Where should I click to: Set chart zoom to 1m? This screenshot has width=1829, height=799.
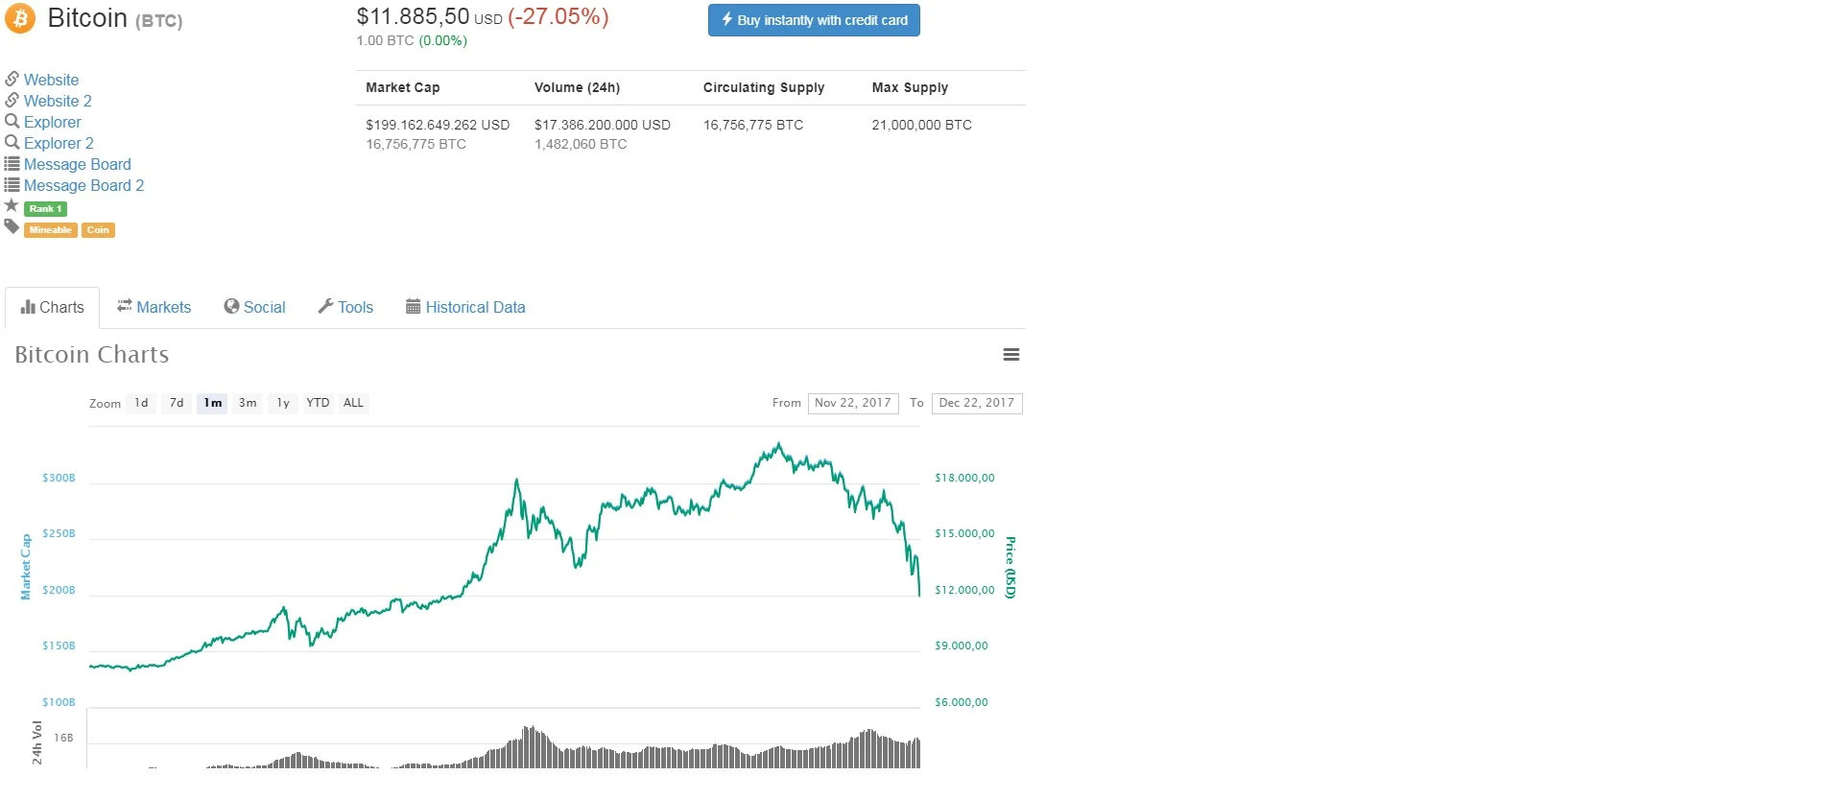212,403
